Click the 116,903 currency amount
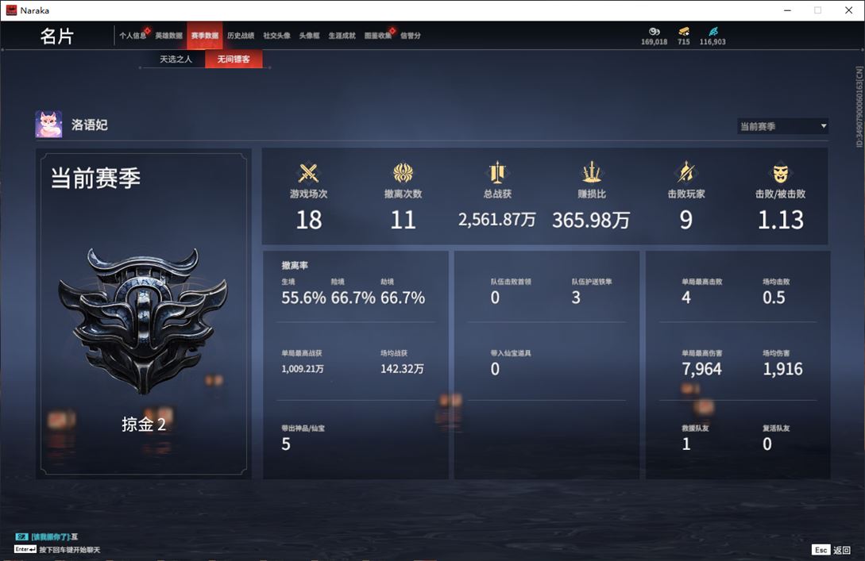This screenshot has height=561, width=865. (x=712, y=42)
